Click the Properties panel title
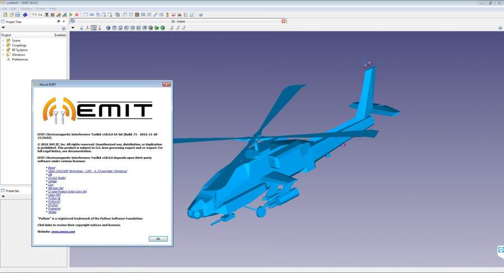The height and width of the screenshot is (273, 504). point(12,191)
